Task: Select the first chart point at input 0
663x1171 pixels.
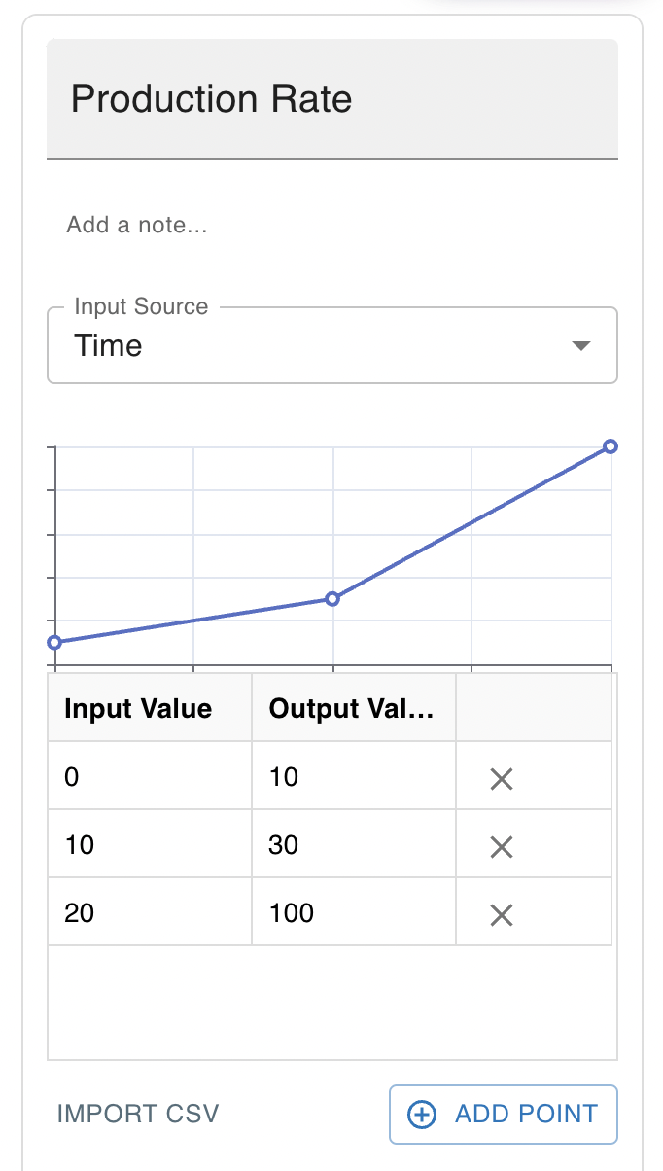Action: (x=54, y=642)
